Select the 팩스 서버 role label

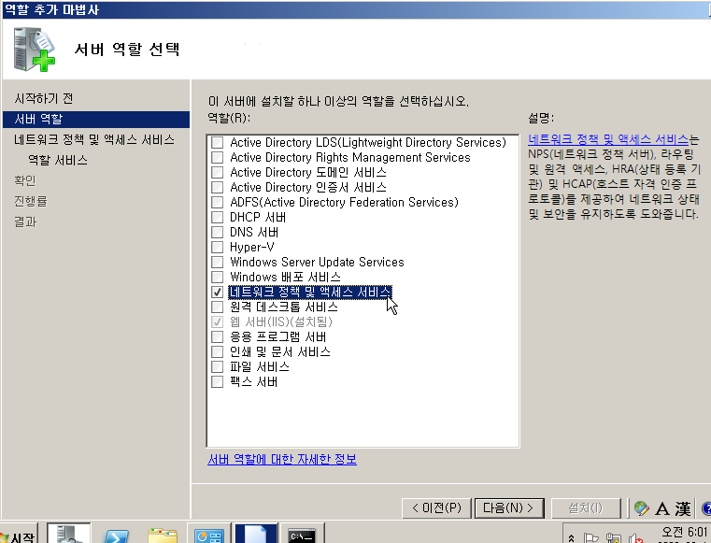point(253,382)
